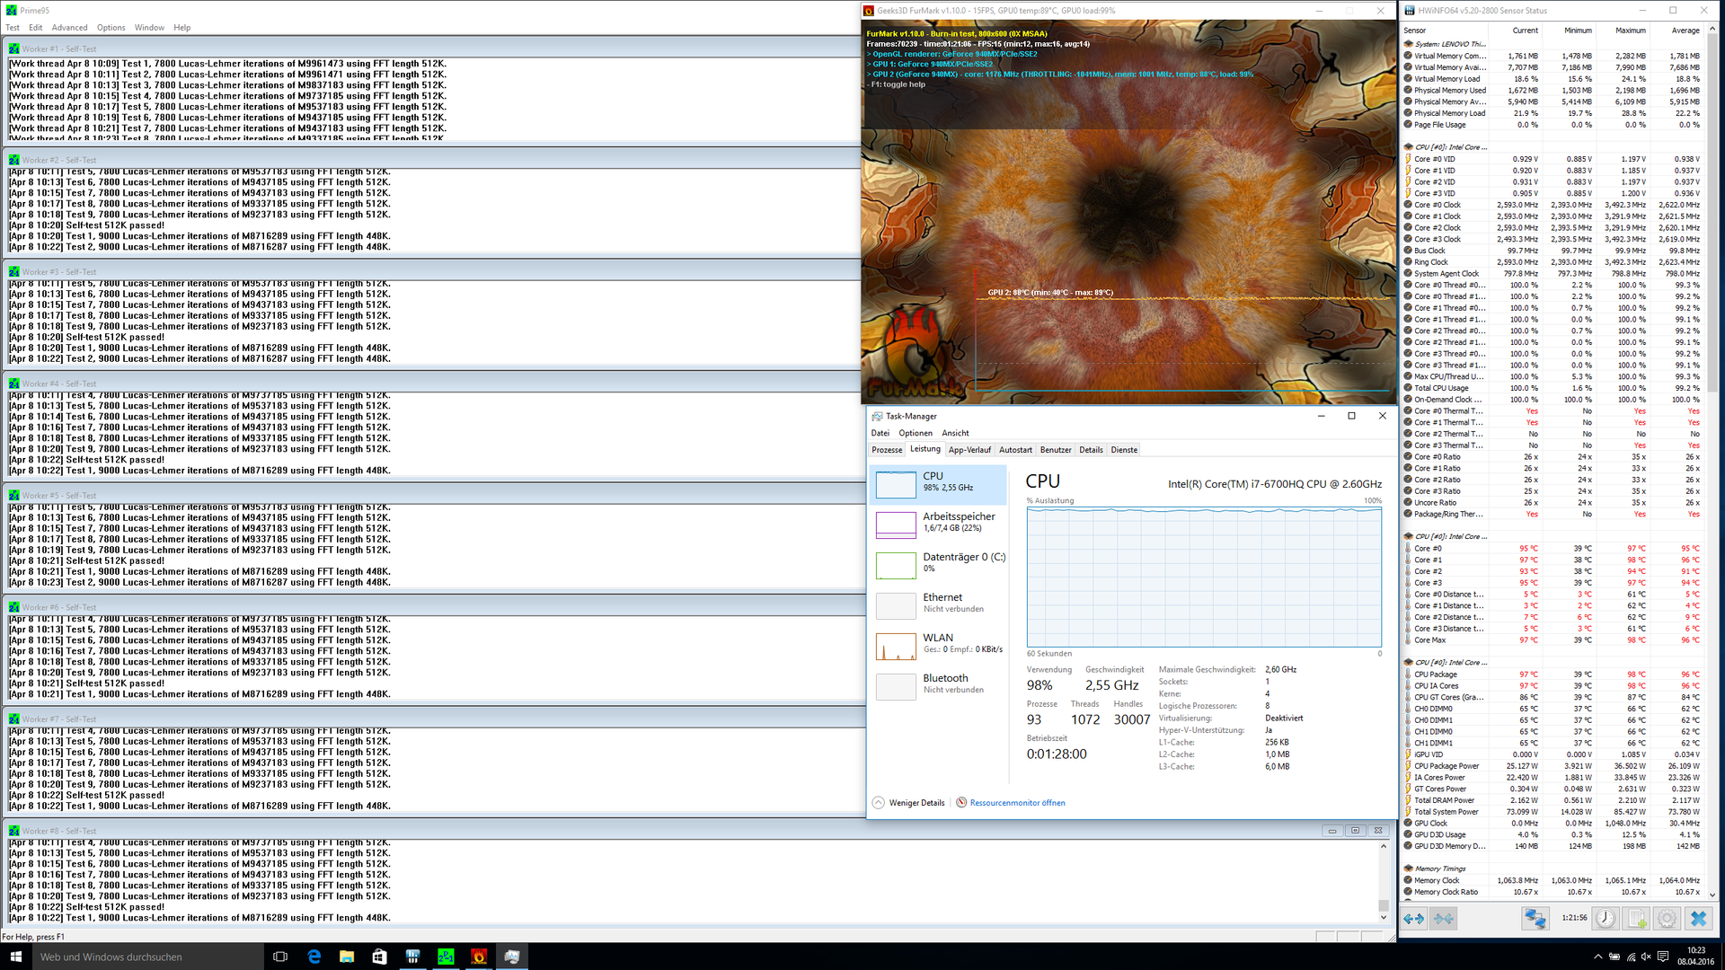Open HWiNFO gear settings icon

point(1667,918)
